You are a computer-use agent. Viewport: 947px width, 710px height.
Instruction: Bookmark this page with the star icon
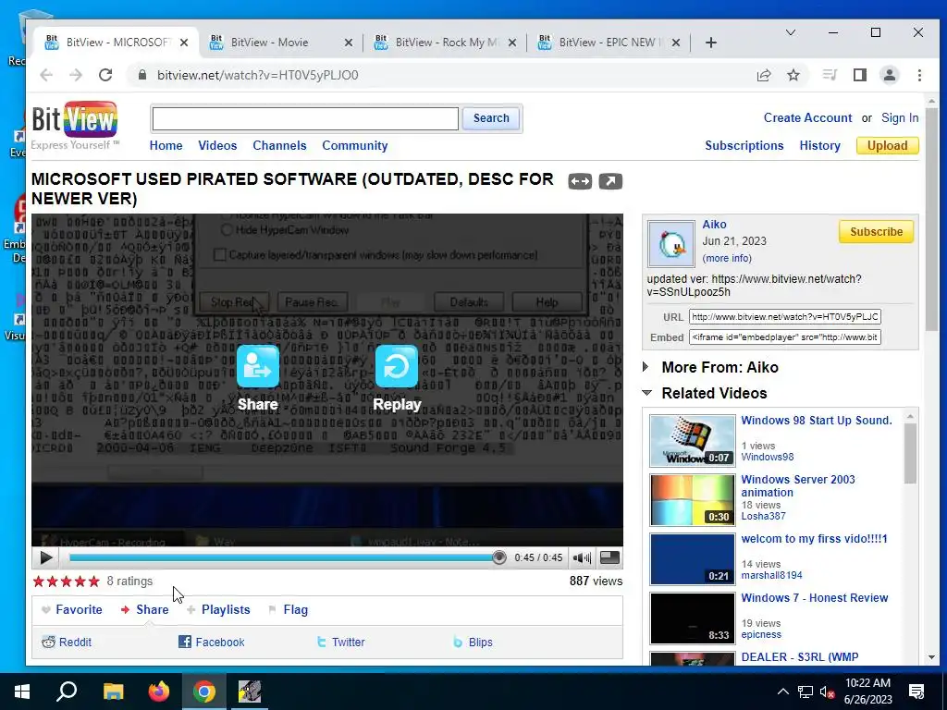point(793,75)
